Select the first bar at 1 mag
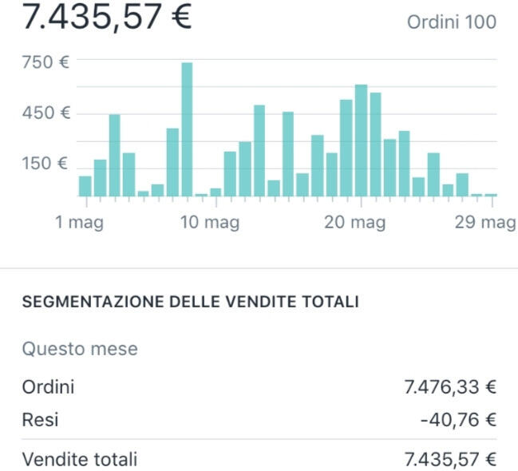This screenshot has height=471, width=518. coord(85,186)
